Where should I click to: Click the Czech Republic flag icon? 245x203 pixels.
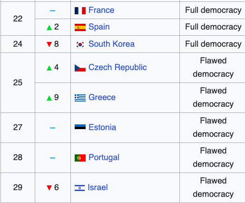pos(80,68)
